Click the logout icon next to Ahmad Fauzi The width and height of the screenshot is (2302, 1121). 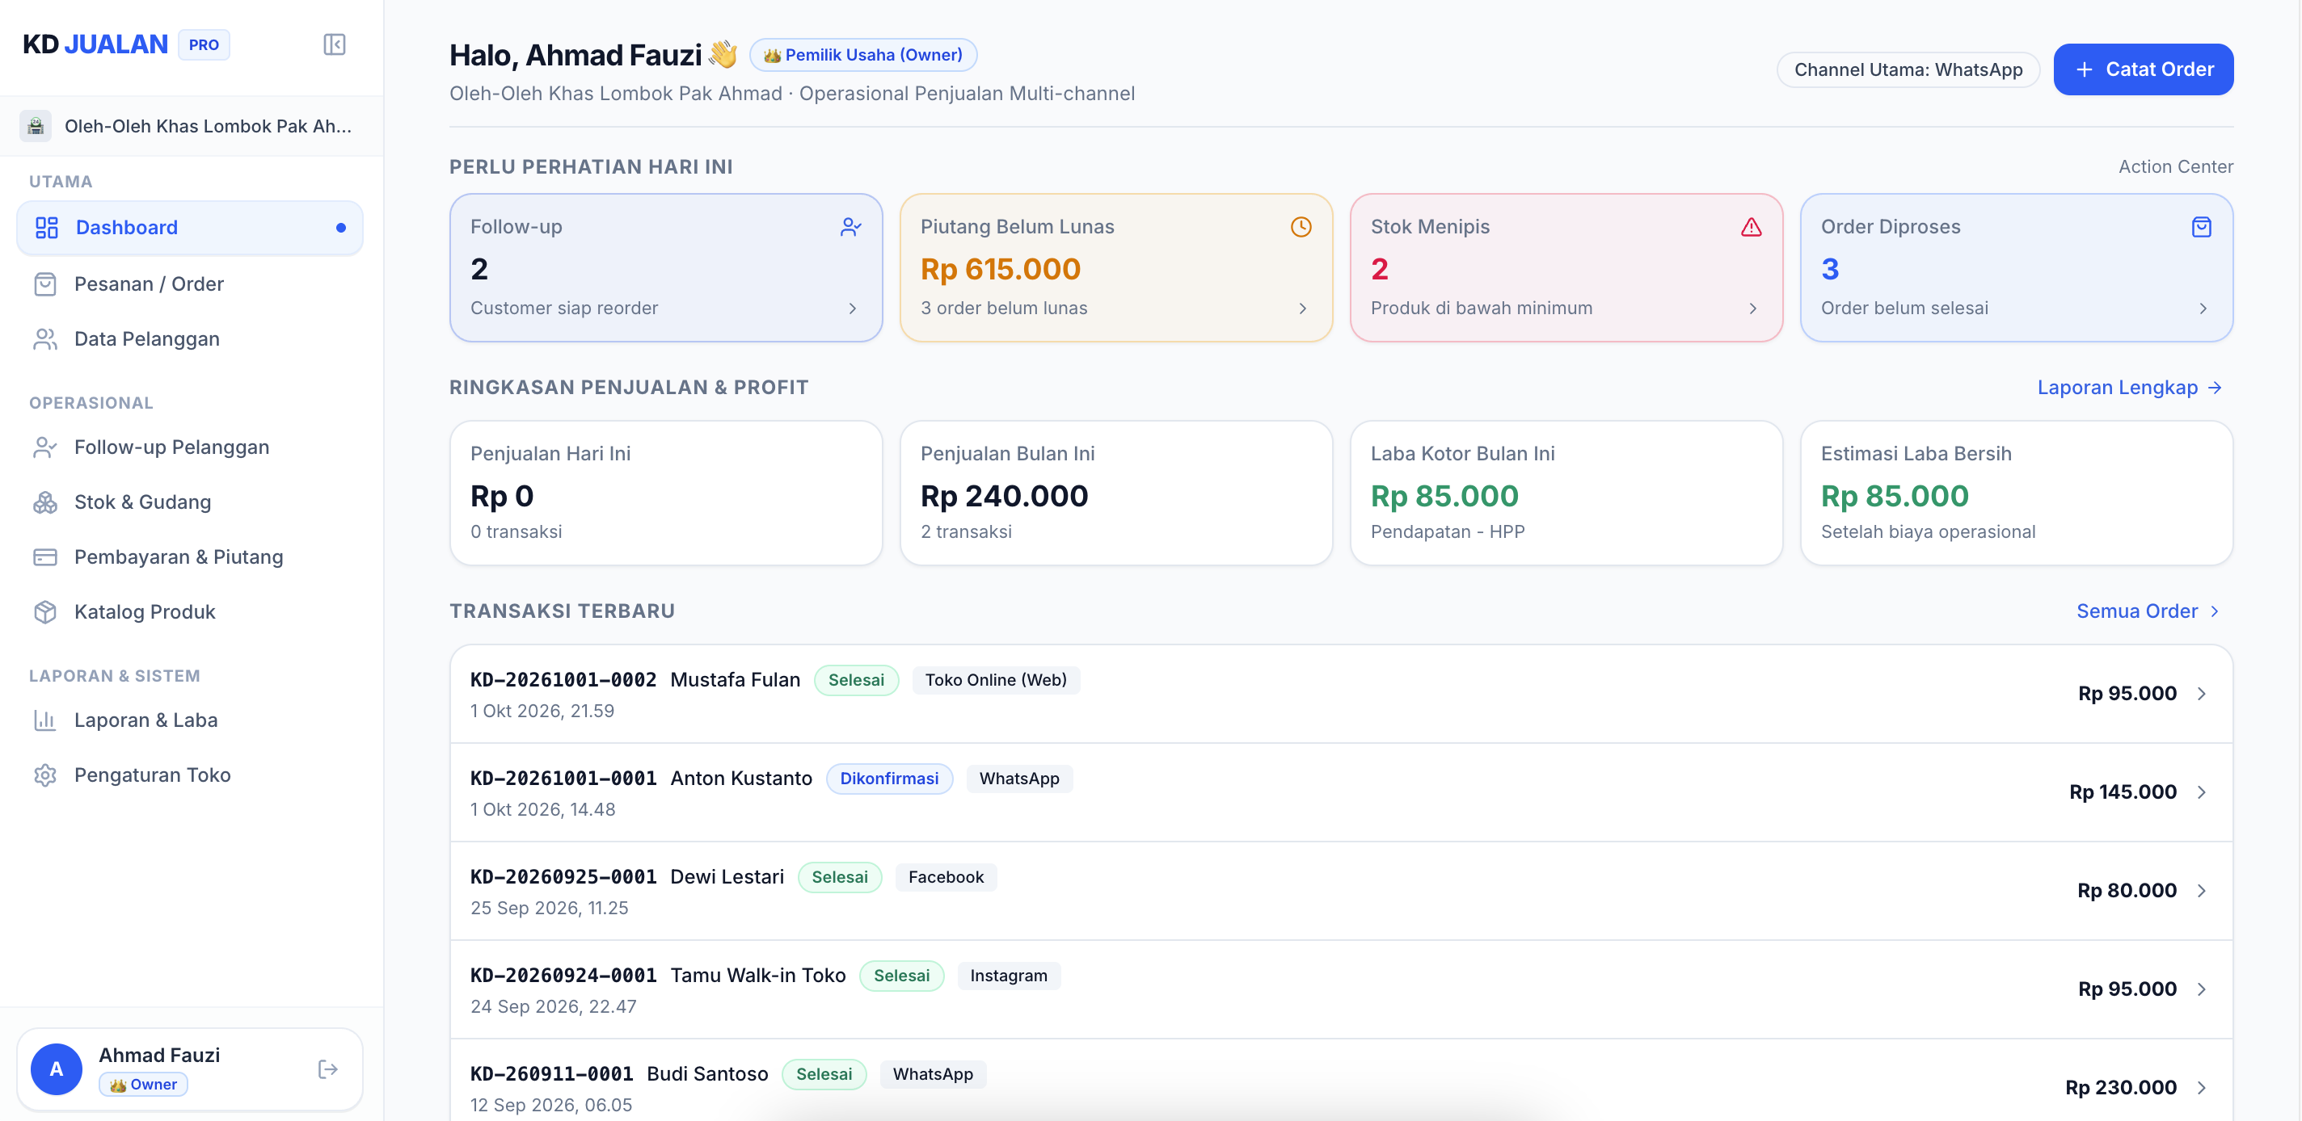click(328, 1069)
